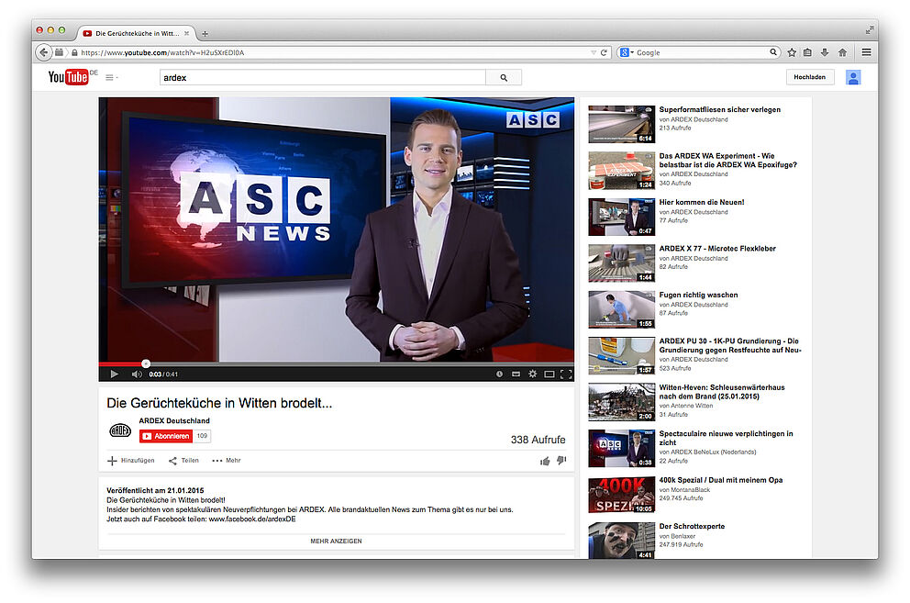
Task: Dislike the video with thumbs down
Action: (x=561, y=461)
